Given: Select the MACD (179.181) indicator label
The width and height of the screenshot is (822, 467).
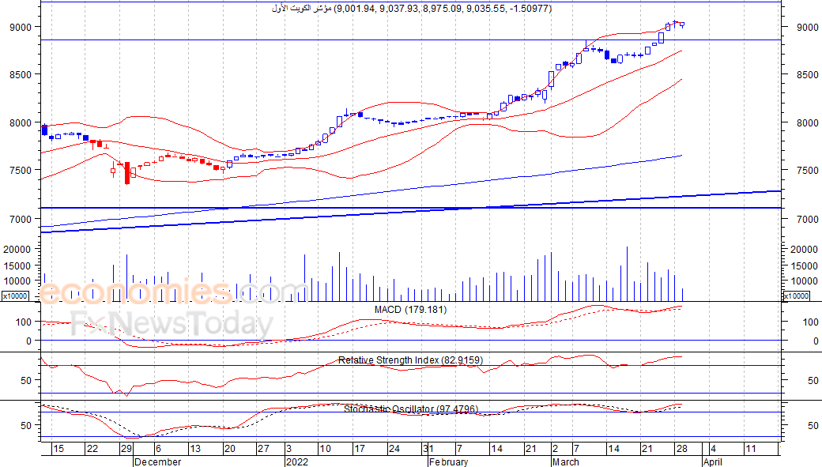Looking at the screenshot, I should click(x=410, y=310).
